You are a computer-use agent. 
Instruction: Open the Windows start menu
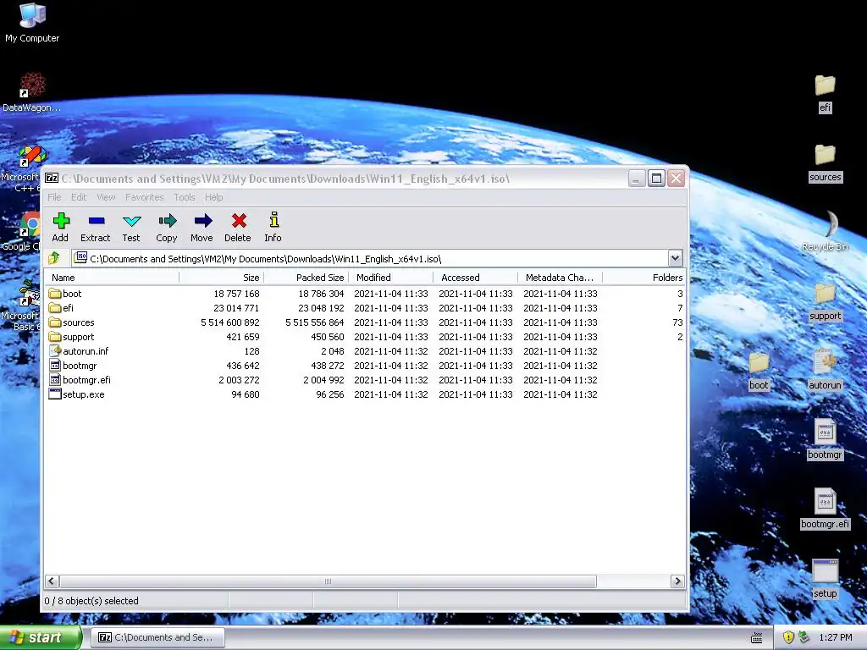(41, 638)
